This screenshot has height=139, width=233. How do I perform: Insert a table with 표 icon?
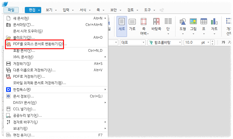[204, 22]
